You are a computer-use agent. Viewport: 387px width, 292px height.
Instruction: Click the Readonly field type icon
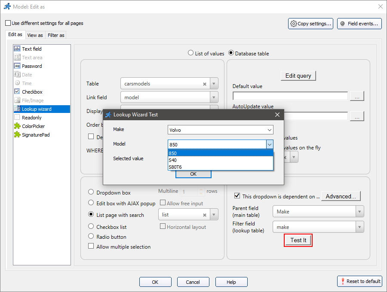click(16, 117)
